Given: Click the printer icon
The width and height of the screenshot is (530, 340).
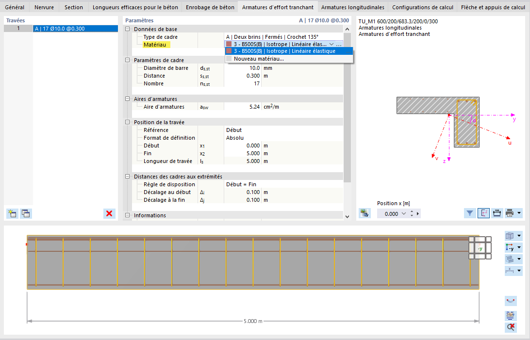Looking at the screenshot, I should [510, 213].
